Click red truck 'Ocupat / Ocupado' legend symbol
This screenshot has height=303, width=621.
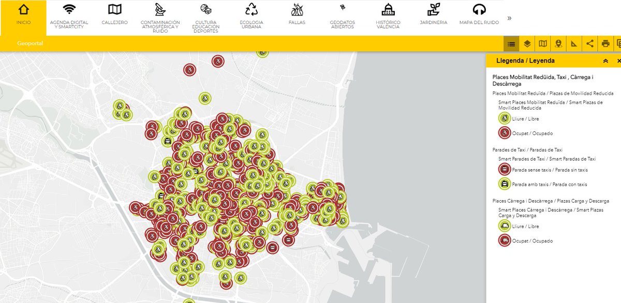pos(505,240)
